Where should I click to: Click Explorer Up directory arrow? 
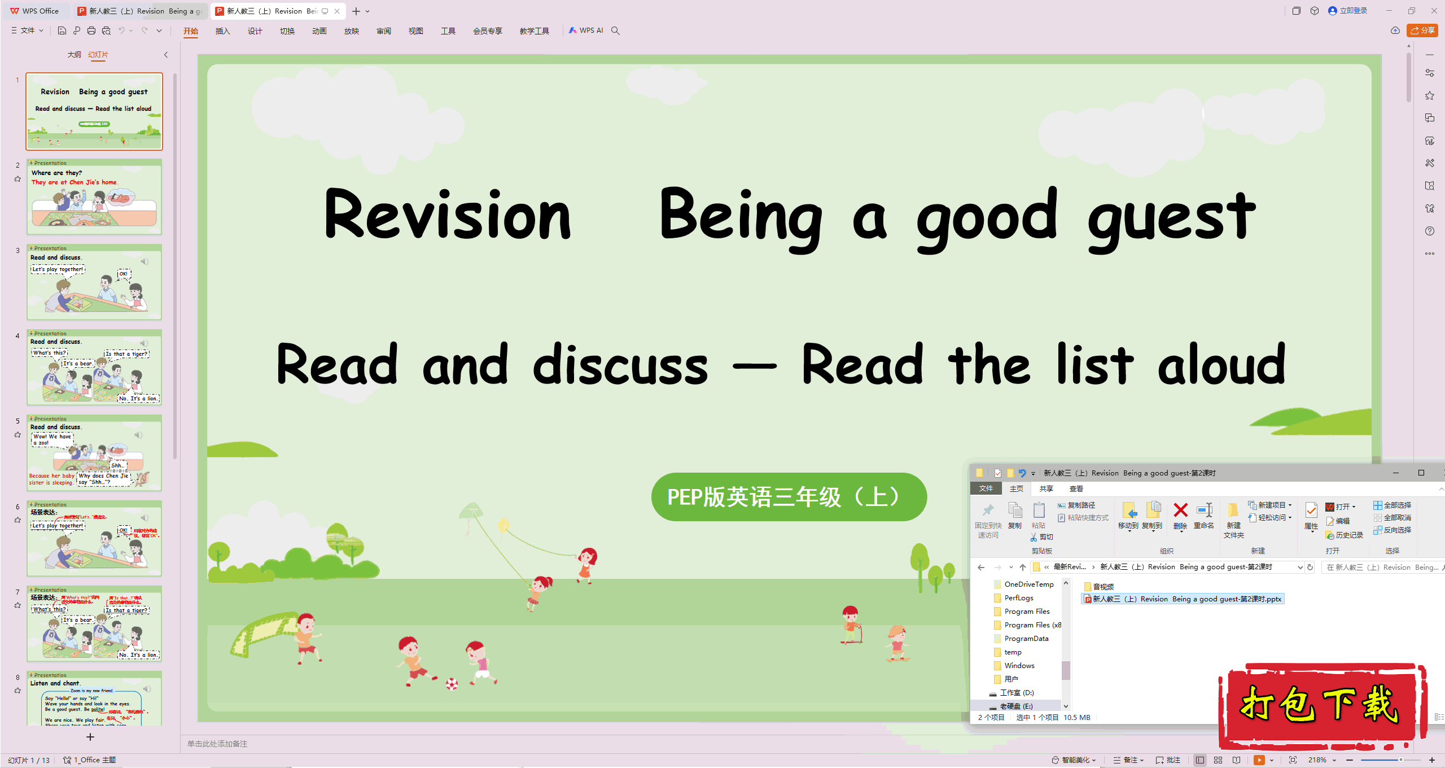pyautogui.click(x=1023, y=568)
